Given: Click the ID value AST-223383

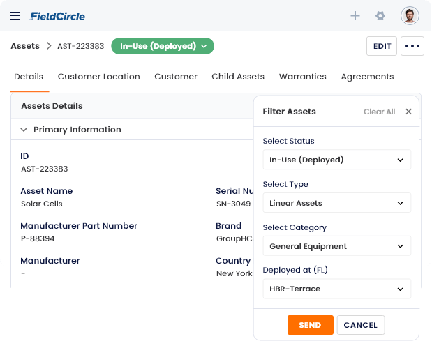Looking at the screenshot, I should point(45,169).
